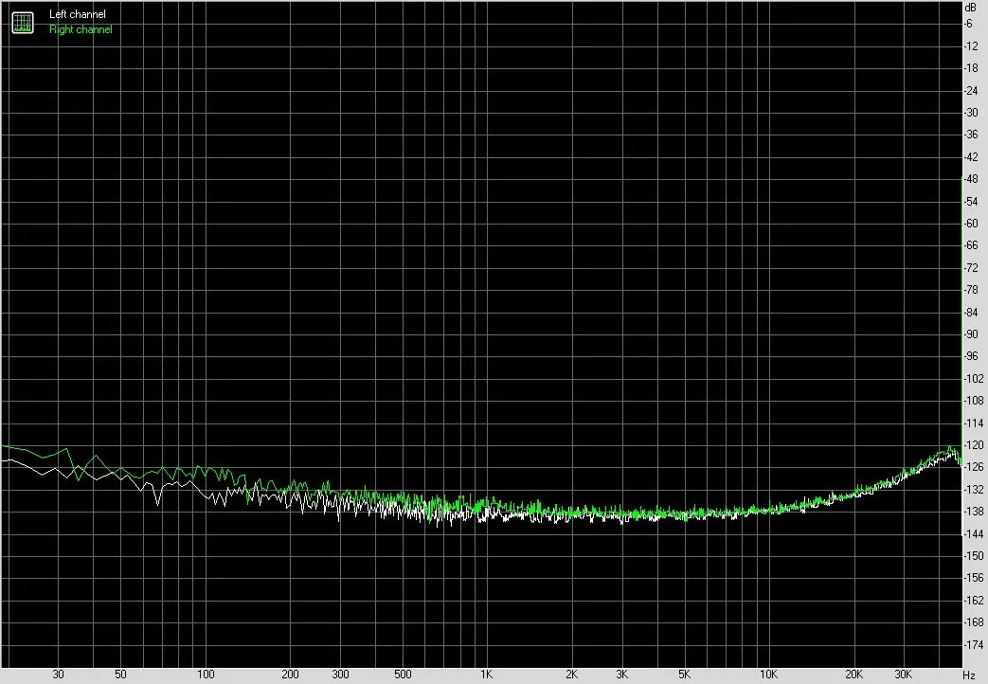988x684 pixels.
Task: Click the 'dB' unit label on the level axis
Action: pos(970,8)
